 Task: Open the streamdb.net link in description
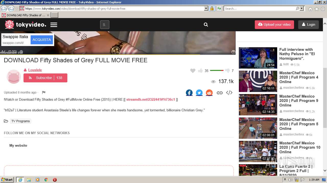tap(150, 99)
